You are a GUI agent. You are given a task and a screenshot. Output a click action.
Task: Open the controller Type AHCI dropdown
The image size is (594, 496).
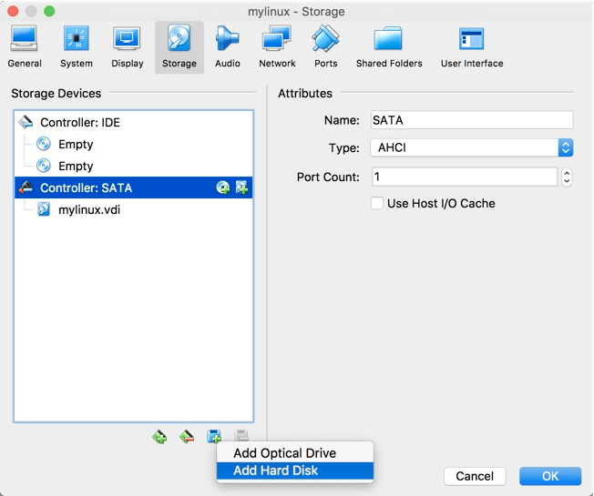472,147
